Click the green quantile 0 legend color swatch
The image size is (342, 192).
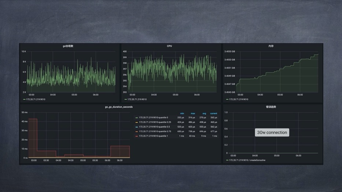click(137, 118)
